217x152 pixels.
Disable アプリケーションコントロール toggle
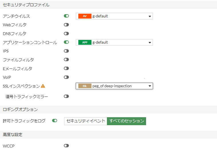[66, 42]
